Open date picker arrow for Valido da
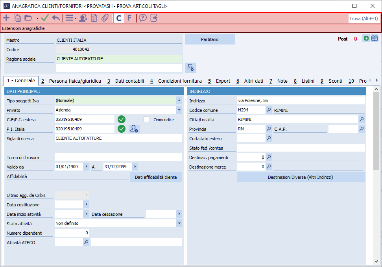Screen dimensions: 382x267 coord(86,167)
